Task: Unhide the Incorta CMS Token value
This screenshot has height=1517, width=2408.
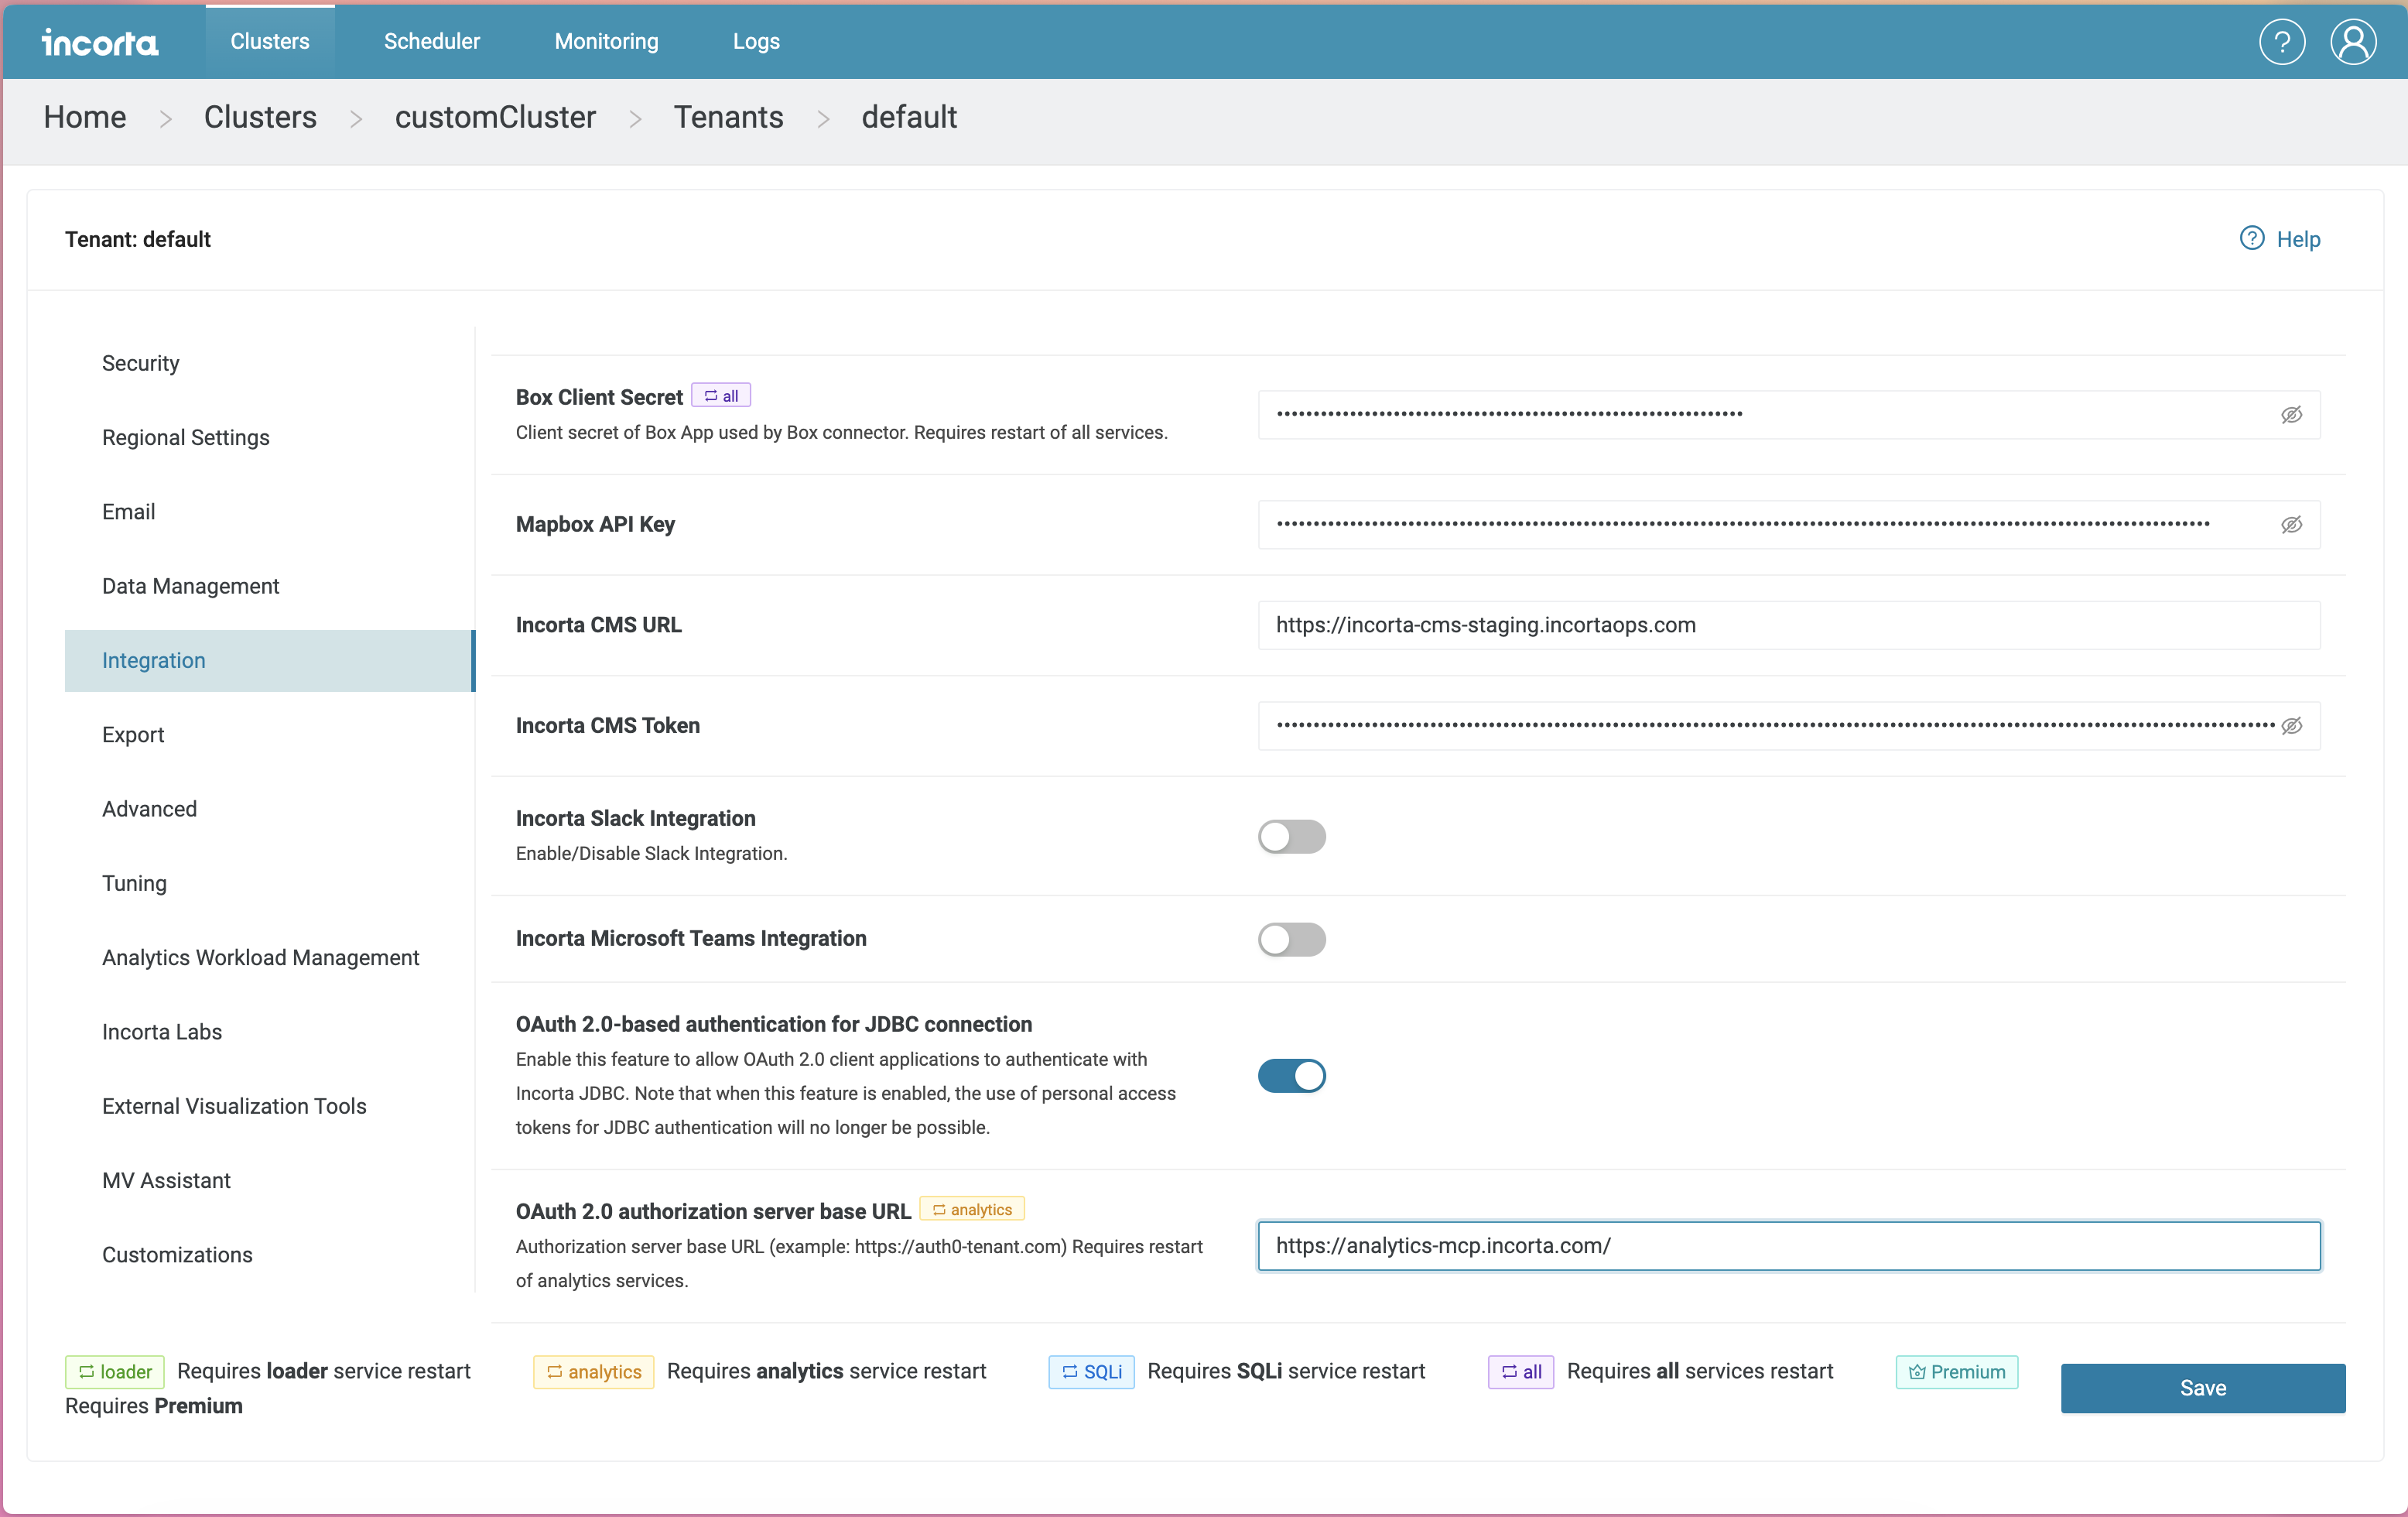Action: click(x=2291, y=726)
